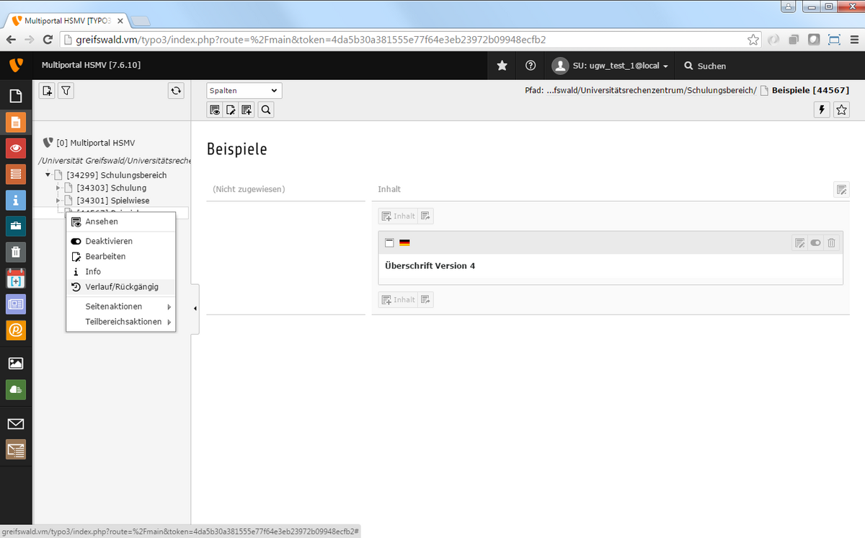Toggle visibility of Überschrift Version 4 element

815,243
